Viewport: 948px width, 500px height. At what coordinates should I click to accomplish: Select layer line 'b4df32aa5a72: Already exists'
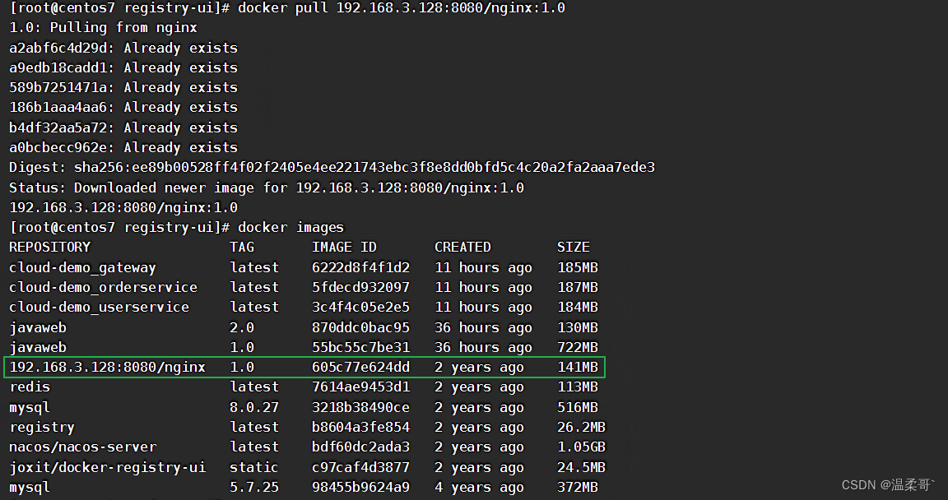[x=123, y=127]
